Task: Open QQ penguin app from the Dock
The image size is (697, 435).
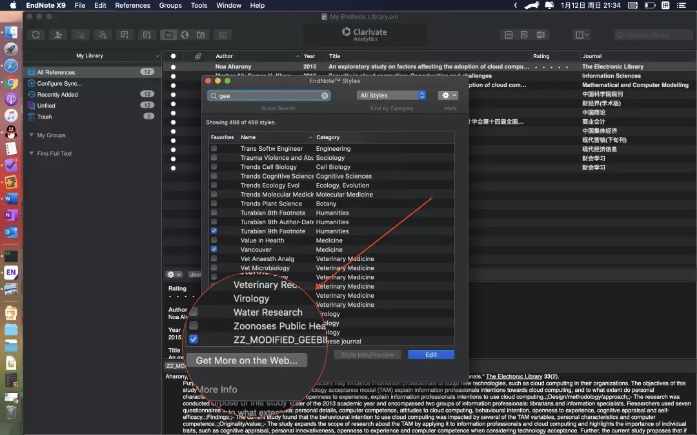Action: point(11,132)
